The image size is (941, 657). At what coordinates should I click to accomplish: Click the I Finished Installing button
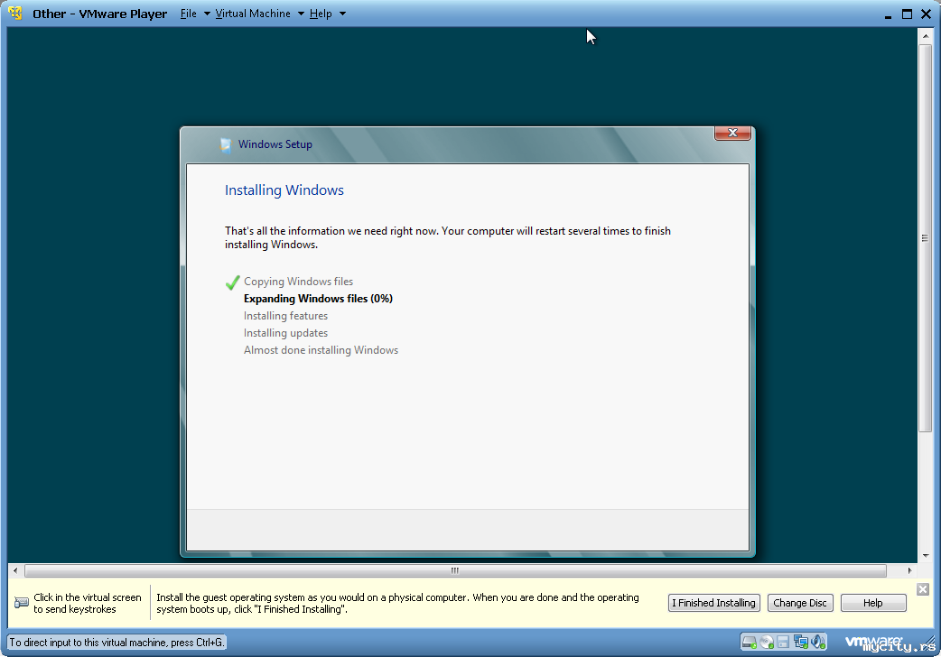coord(713,603)
